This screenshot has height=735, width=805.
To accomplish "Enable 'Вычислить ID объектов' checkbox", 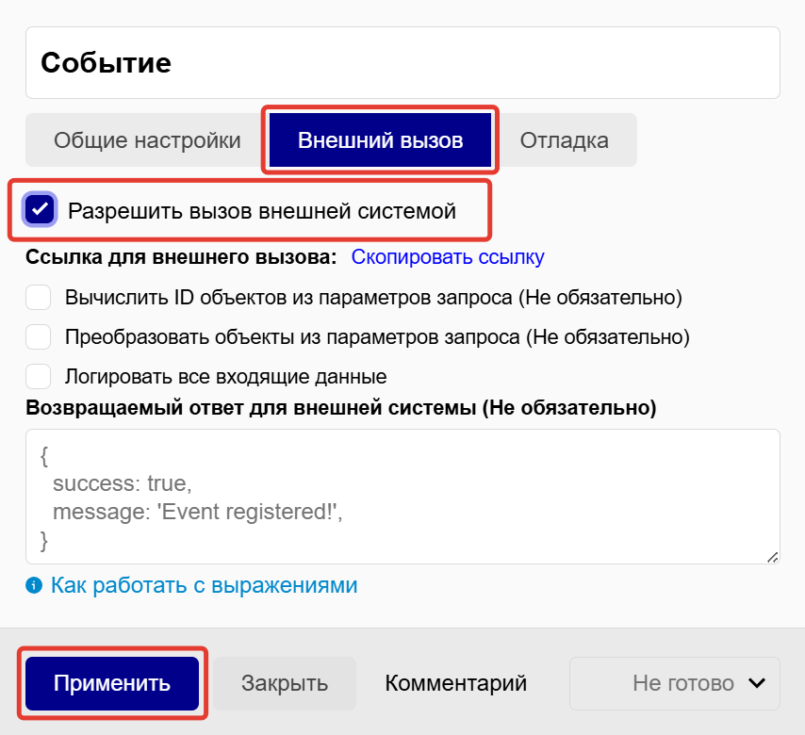I will tap(39, 298).
